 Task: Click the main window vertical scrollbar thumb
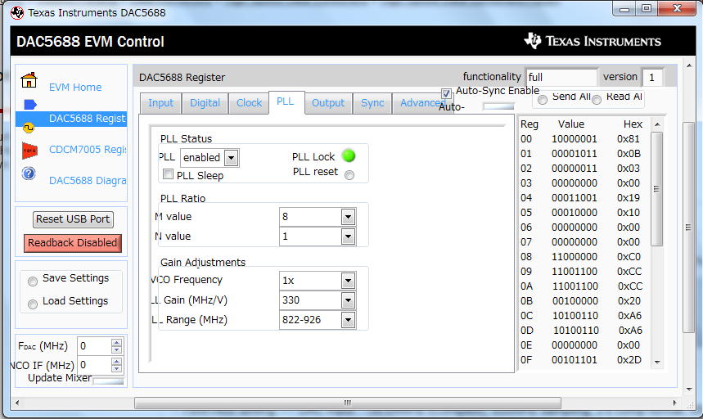coord(688,228)
